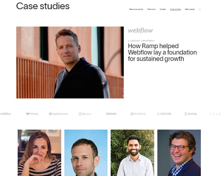
Task: Open the card of man with glasses
Action: pyautogui.click(x=179, y=153)
